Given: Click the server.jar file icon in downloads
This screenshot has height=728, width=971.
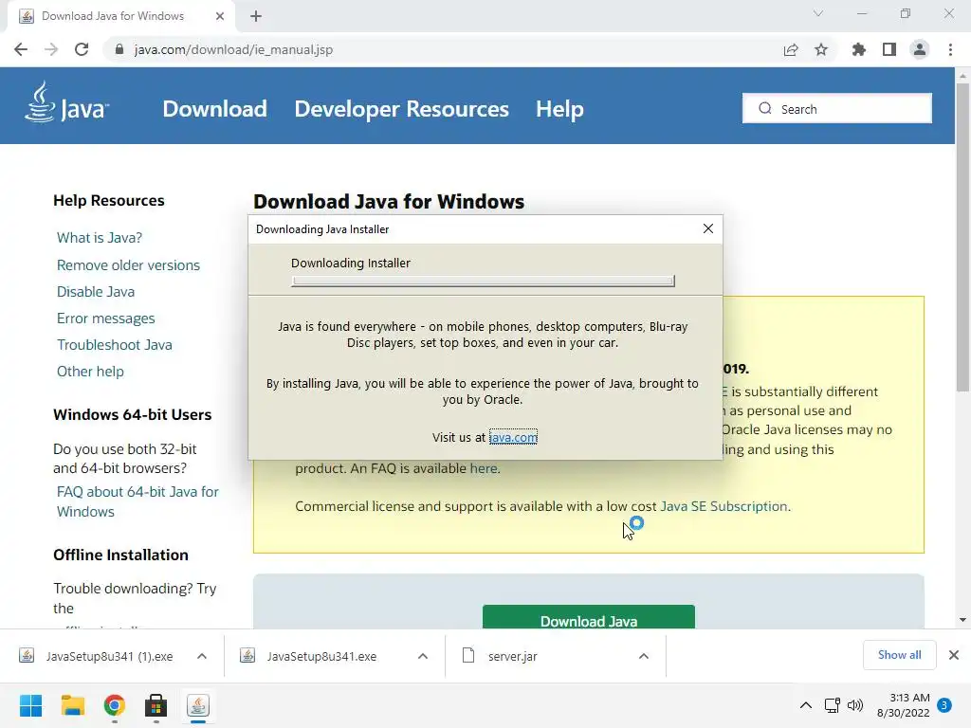Looking at the screenshot, I should [468, 656].
